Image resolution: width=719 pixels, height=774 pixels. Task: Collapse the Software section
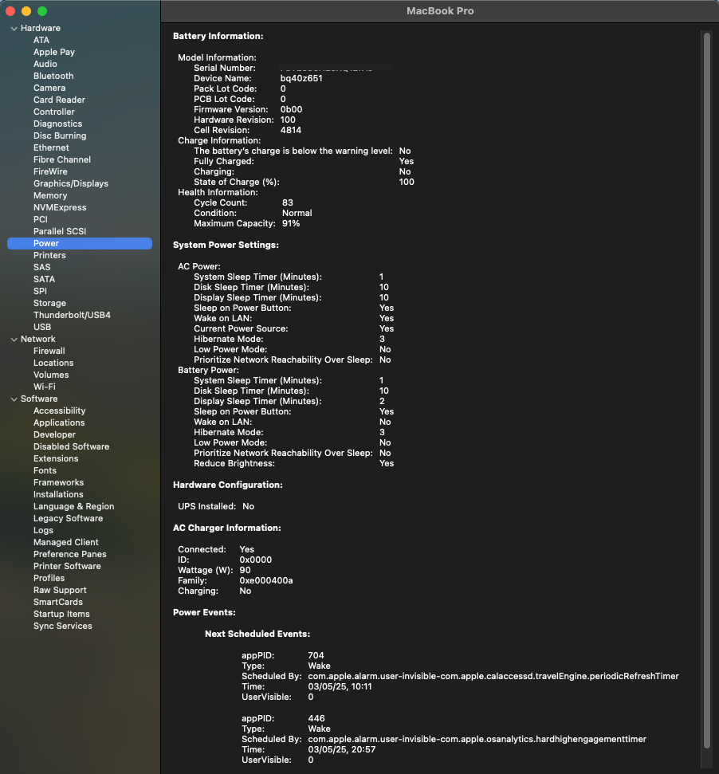pos(14,399)
